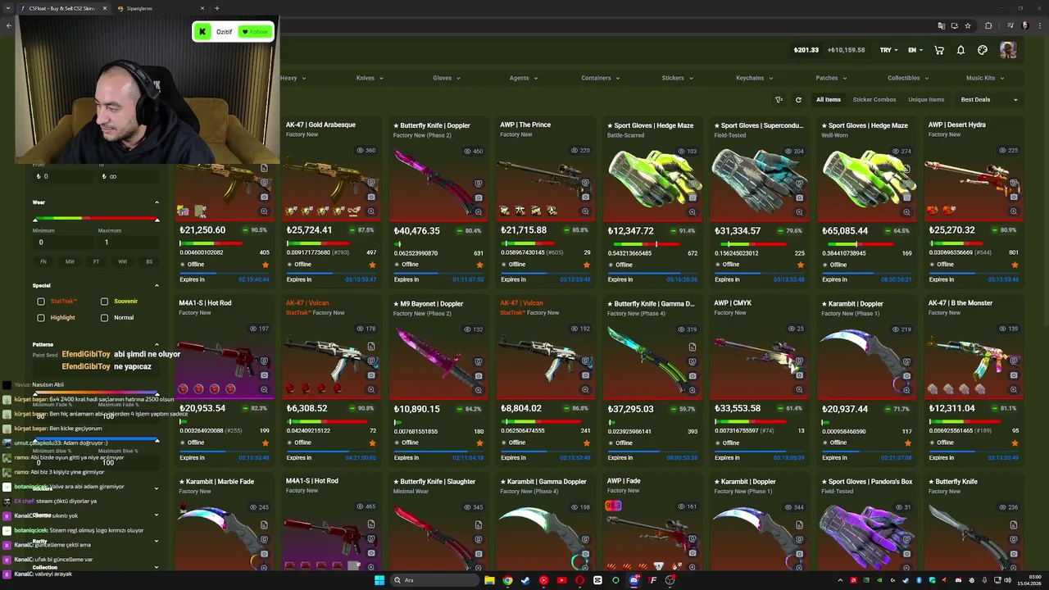Screen dimensions: 1049x590
Task: Expand the Agents category menu
Action: [524, 78]
